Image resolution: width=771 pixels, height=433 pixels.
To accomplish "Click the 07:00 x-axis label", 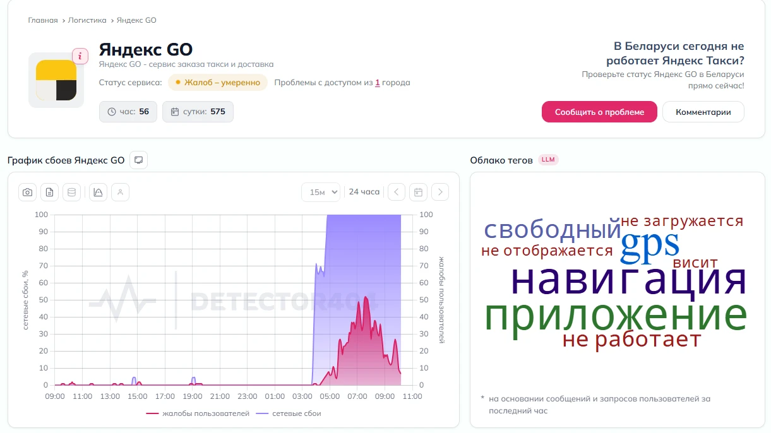I will [x=357, y=396].
